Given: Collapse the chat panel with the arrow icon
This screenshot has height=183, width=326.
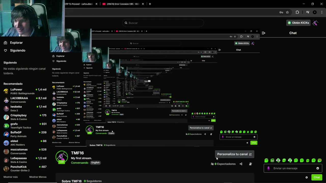Looking at the screenshot, I should click(x=264, y=33).
